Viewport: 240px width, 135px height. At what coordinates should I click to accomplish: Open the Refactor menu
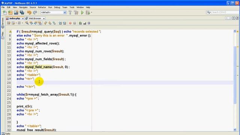tap(42, 7)
